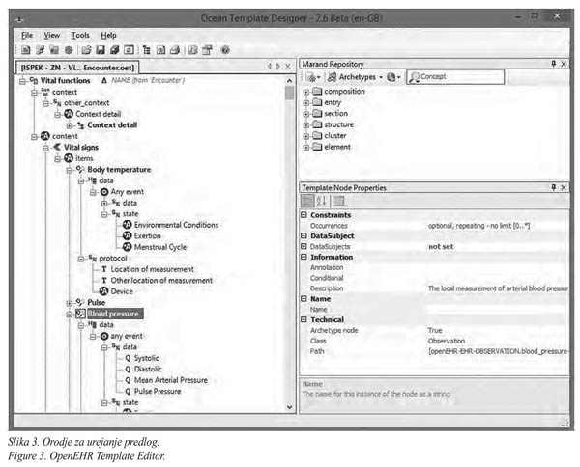Screen dimensions: 580x467
Task: Click the T text icon beside Location of measurement
Action: [104, 269]
